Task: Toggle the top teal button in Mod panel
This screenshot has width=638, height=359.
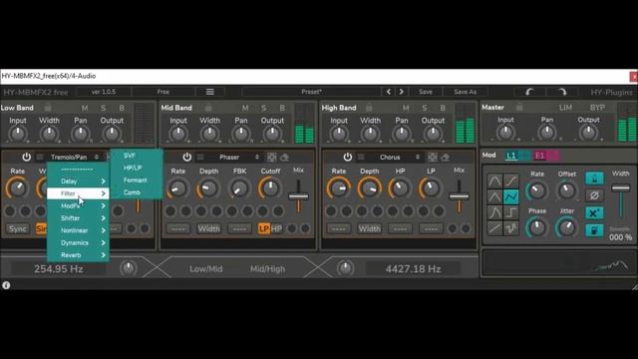Action: [594, 178]
